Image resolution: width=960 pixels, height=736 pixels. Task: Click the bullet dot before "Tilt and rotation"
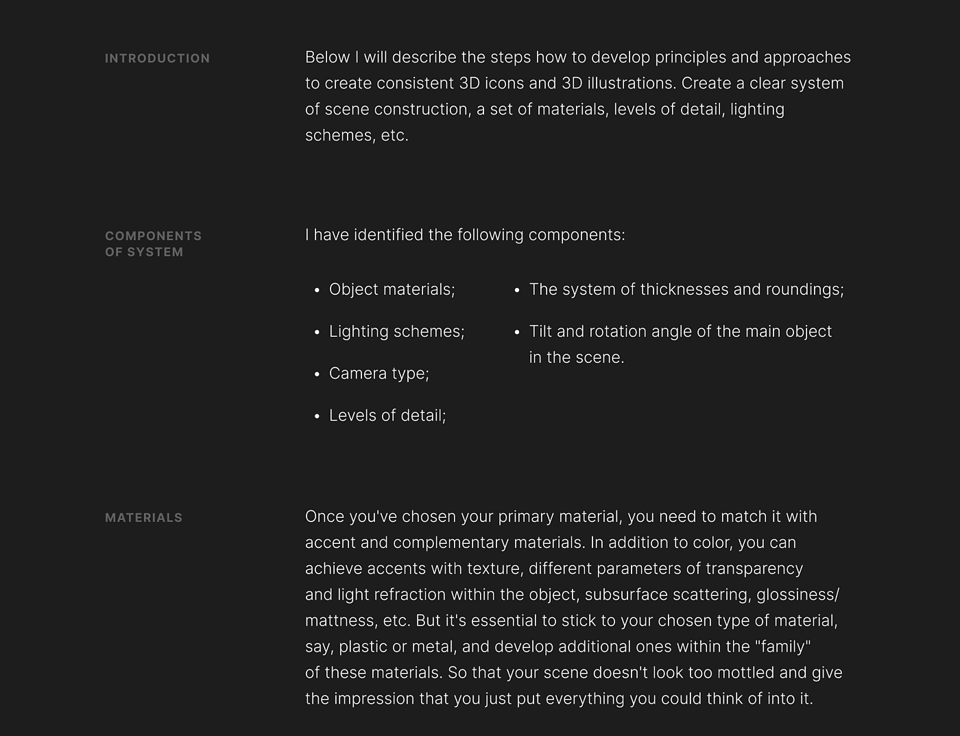[517, 333]
